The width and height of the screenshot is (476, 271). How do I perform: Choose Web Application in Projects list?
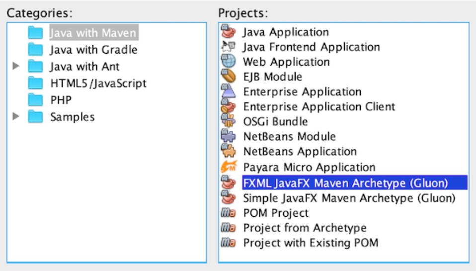[286, 62]
